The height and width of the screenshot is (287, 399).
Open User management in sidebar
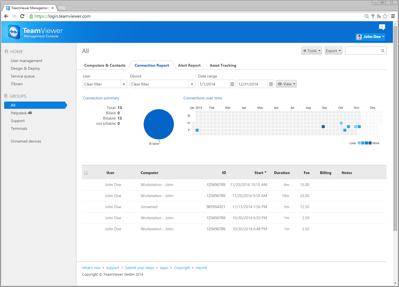[x=27, y=61]
